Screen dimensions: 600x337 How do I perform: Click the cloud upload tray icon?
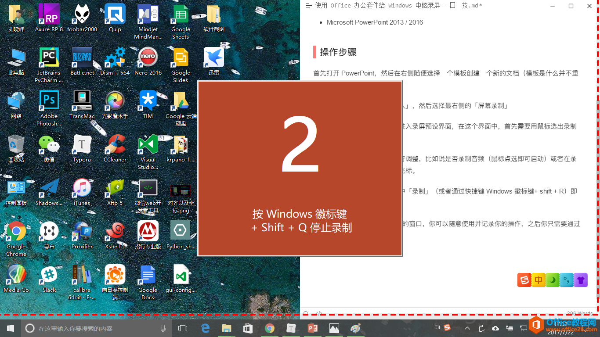495,328
